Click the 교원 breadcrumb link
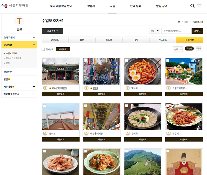 tap(186, 22)
